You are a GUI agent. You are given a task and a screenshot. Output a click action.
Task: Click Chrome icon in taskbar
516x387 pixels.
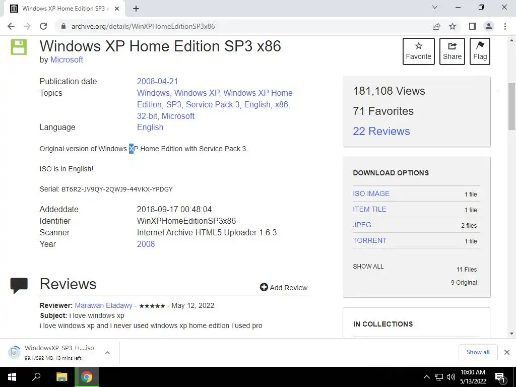click(x=87, y=377)
